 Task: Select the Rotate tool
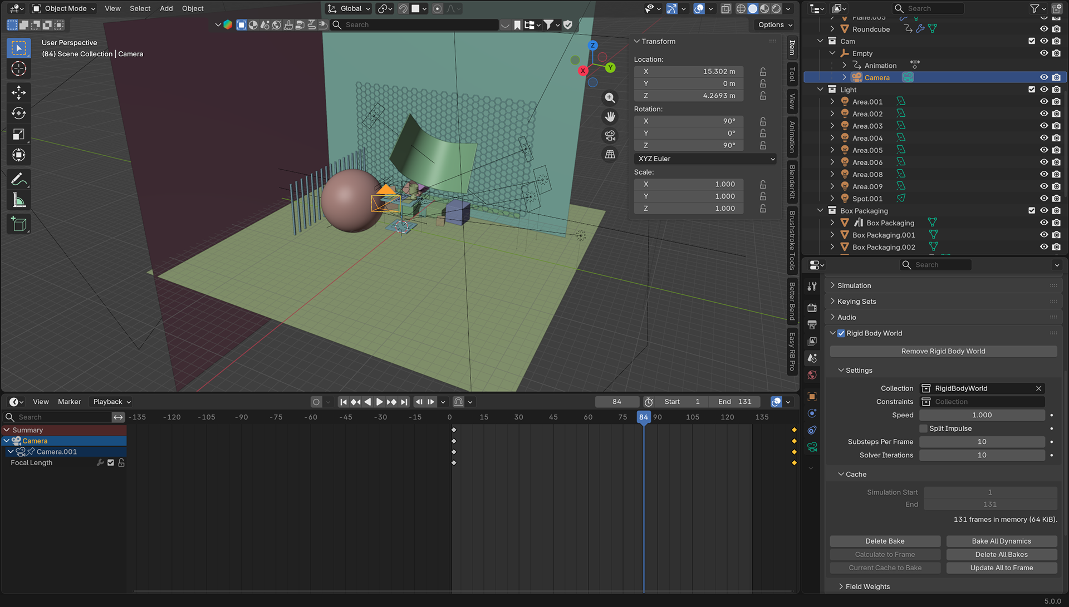[18, 113]
